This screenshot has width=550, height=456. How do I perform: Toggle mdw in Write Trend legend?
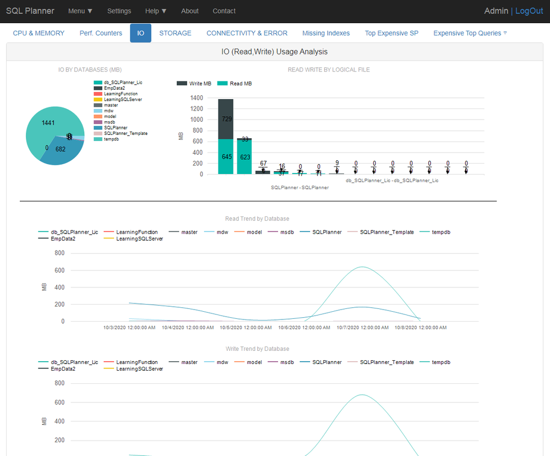click(216, 362)
